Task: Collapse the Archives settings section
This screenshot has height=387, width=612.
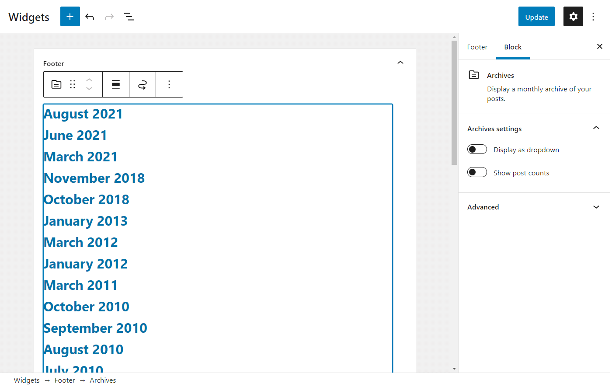Action: coord(596,128)
